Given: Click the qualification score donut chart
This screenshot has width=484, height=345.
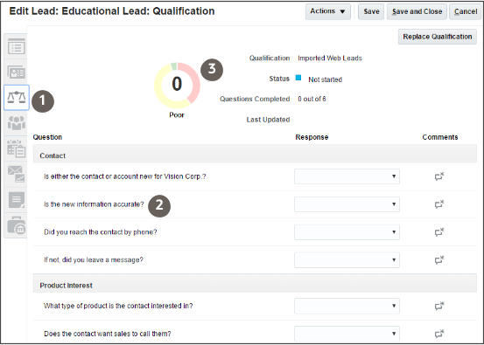Looking at the screenshot, I should [x=177, y=86].
